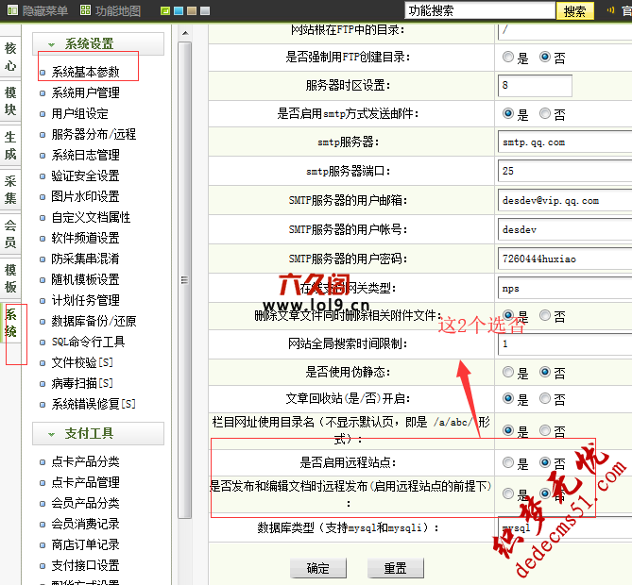The image size is (632, 585).
Task: Switch to the 生成 vertical tab
Action: coord(10,146)
